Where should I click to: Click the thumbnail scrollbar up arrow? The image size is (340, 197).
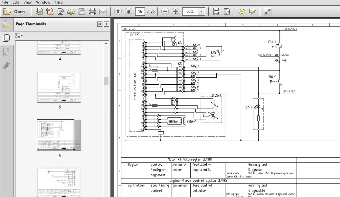tap(106, 44)
